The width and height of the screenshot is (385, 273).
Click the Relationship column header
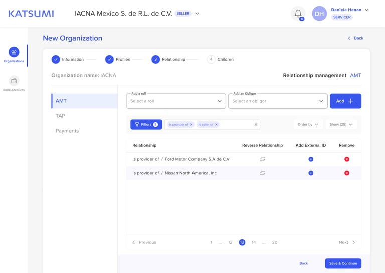click(144, 145)
